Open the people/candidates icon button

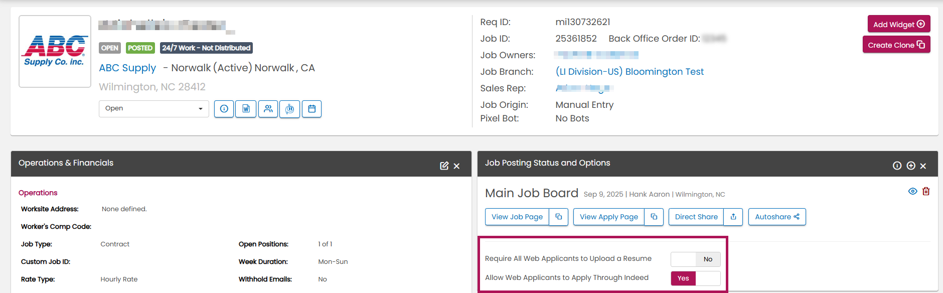tap(268, 109)
